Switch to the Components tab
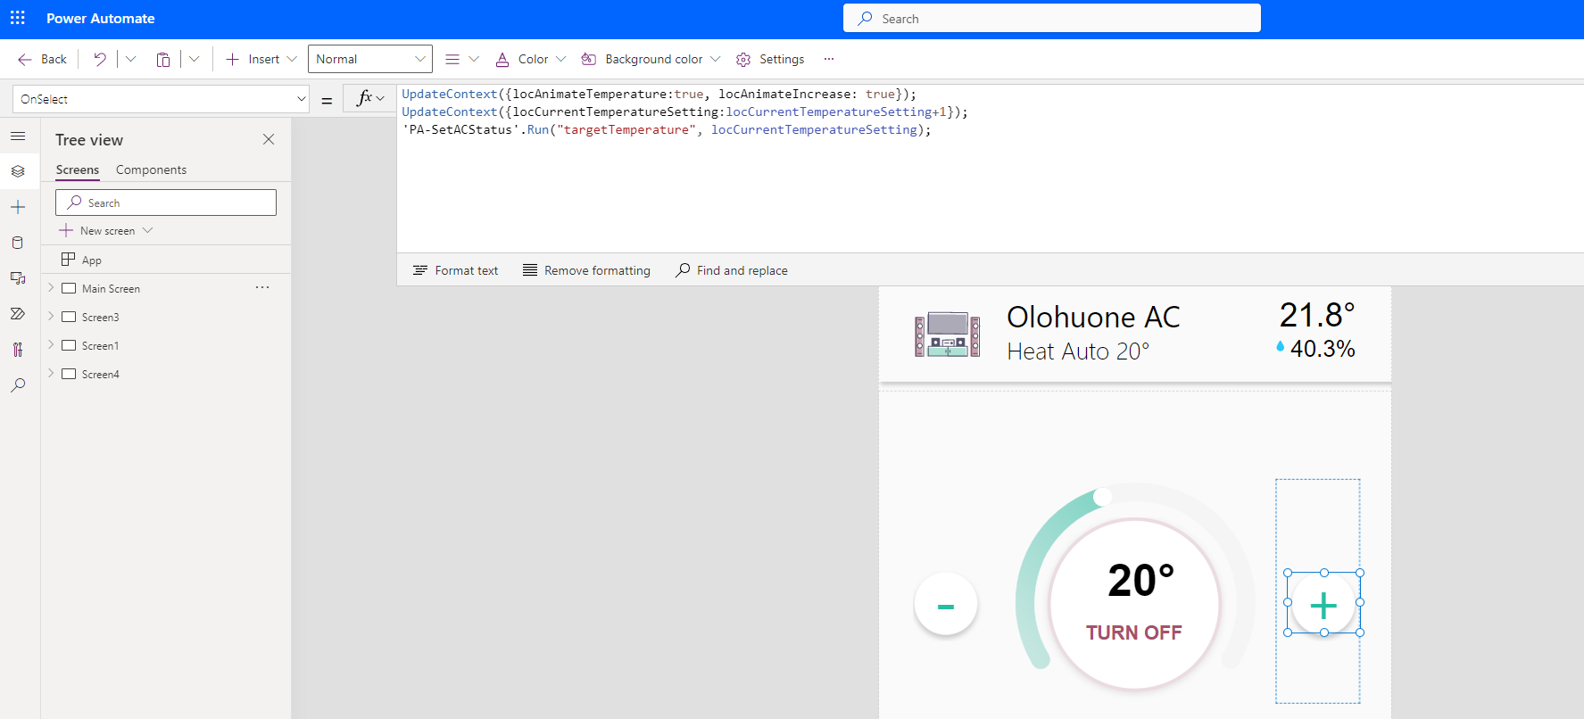The width and height of the screenshot is (1584, 719). coord(151,169)
